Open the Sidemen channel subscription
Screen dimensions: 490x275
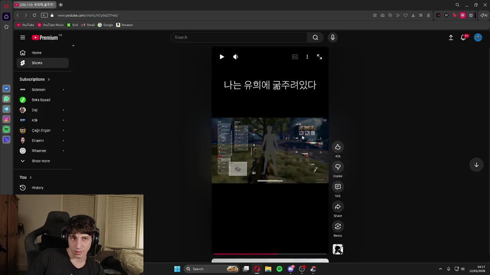click(42, 89)
